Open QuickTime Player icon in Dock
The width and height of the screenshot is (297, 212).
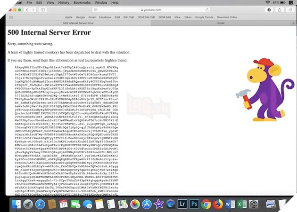(x=171, y=204)
